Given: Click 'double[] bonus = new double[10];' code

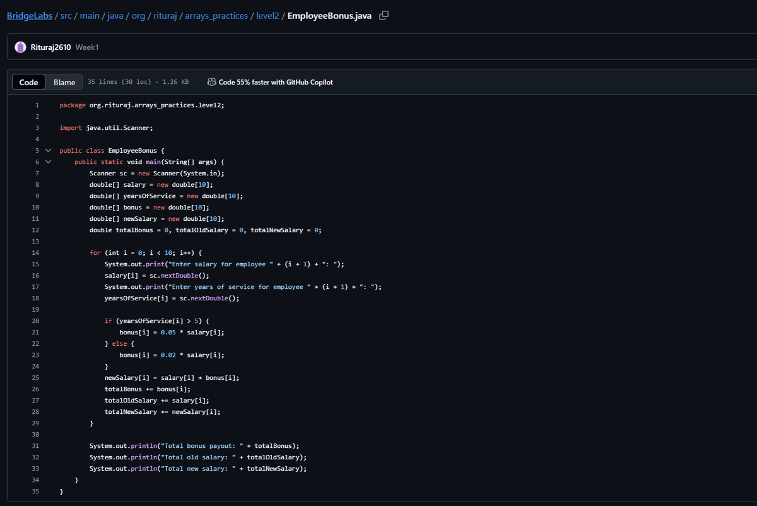Looking at the screenshot, I should coord(149,208).
